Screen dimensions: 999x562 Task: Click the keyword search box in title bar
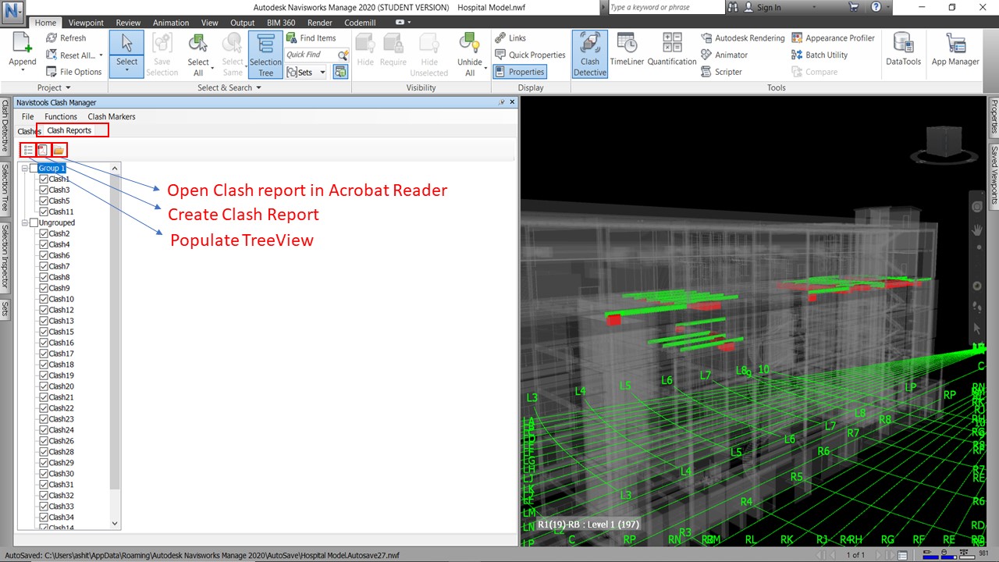coord(665,7)
